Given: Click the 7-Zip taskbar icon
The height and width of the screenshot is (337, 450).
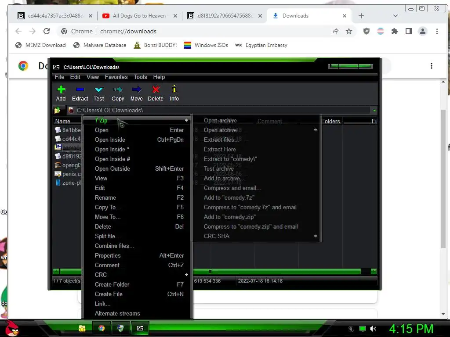Looking at the screenshot, I should [140, 328].
